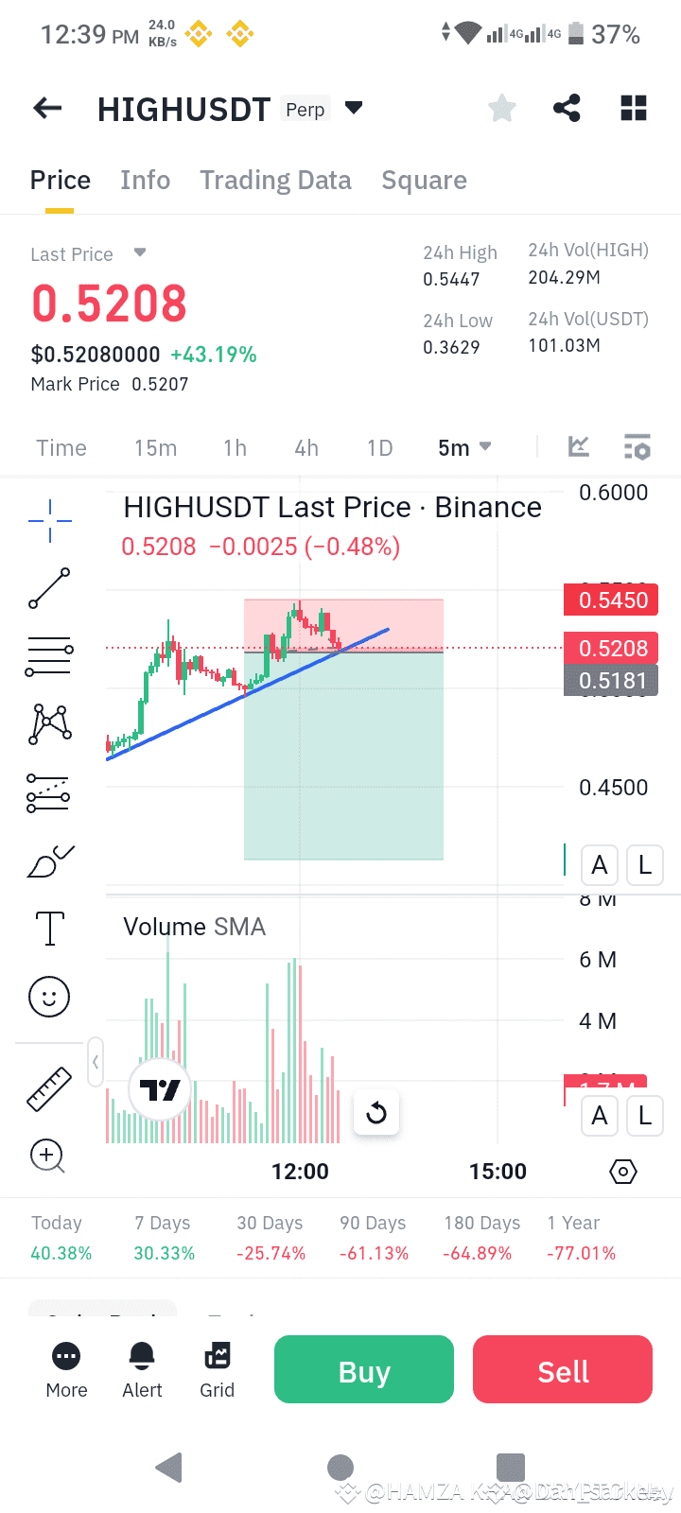This screenshot has height=1513, width=681.
Task: Select the text annotation tool
Action: click(49, 929)
